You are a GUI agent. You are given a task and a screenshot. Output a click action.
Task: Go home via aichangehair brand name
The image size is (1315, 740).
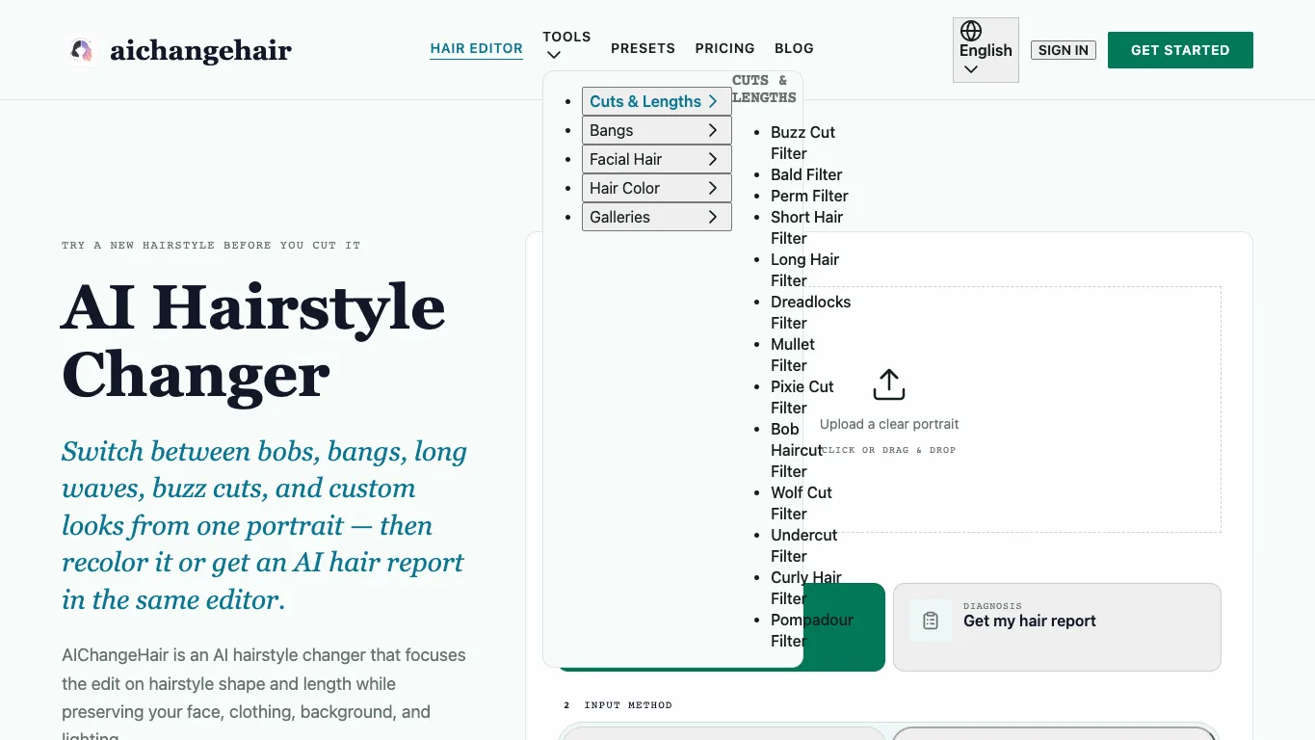click(200, 50)
